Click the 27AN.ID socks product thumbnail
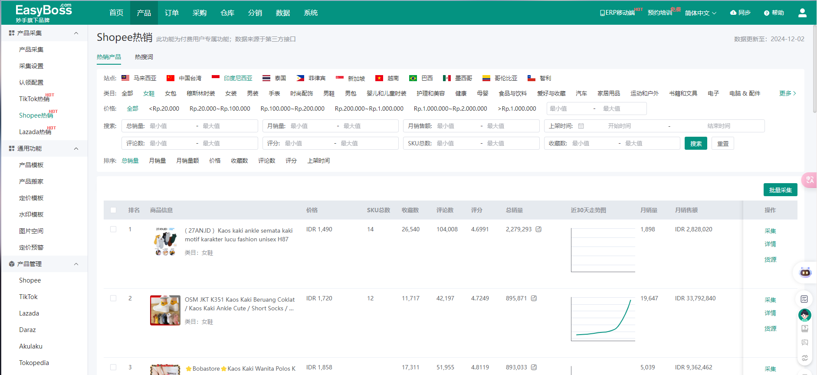817x375 pixels. coord(165,241)
